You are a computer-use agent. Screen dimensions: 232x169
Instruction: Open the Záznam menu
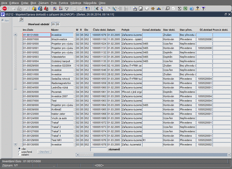coord(43,3)
